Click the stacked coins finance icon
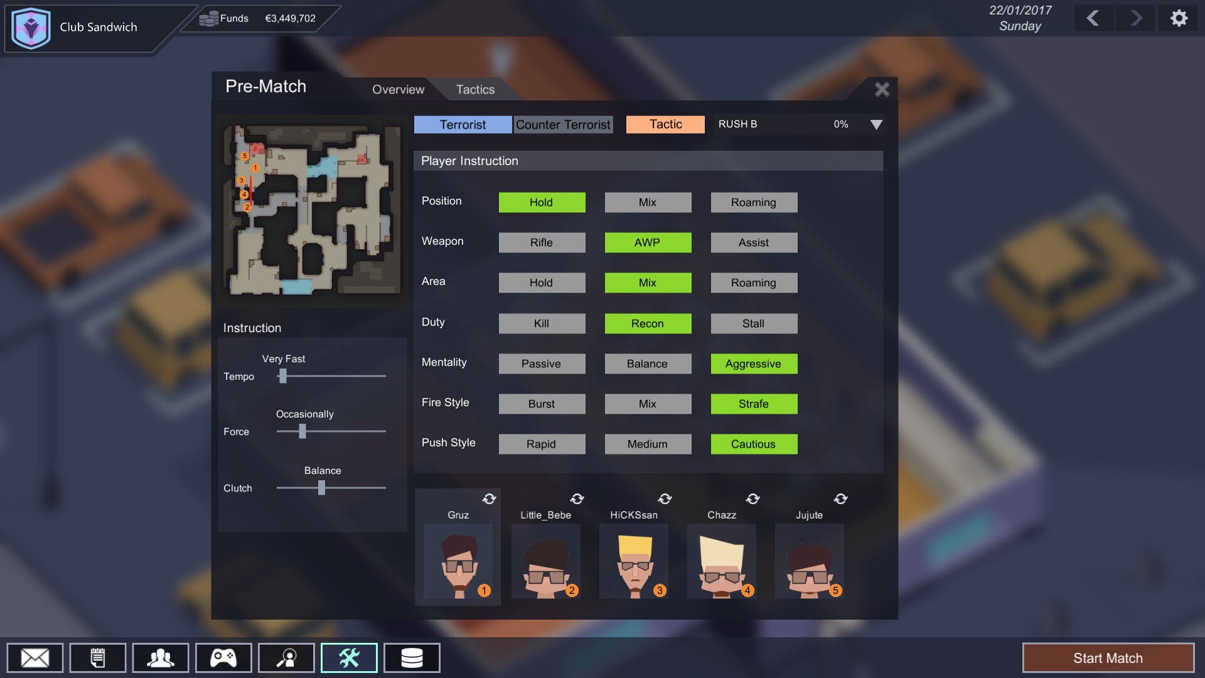Screen dimensions: 1205x678 pyautogui.click(x=412, y=658)
